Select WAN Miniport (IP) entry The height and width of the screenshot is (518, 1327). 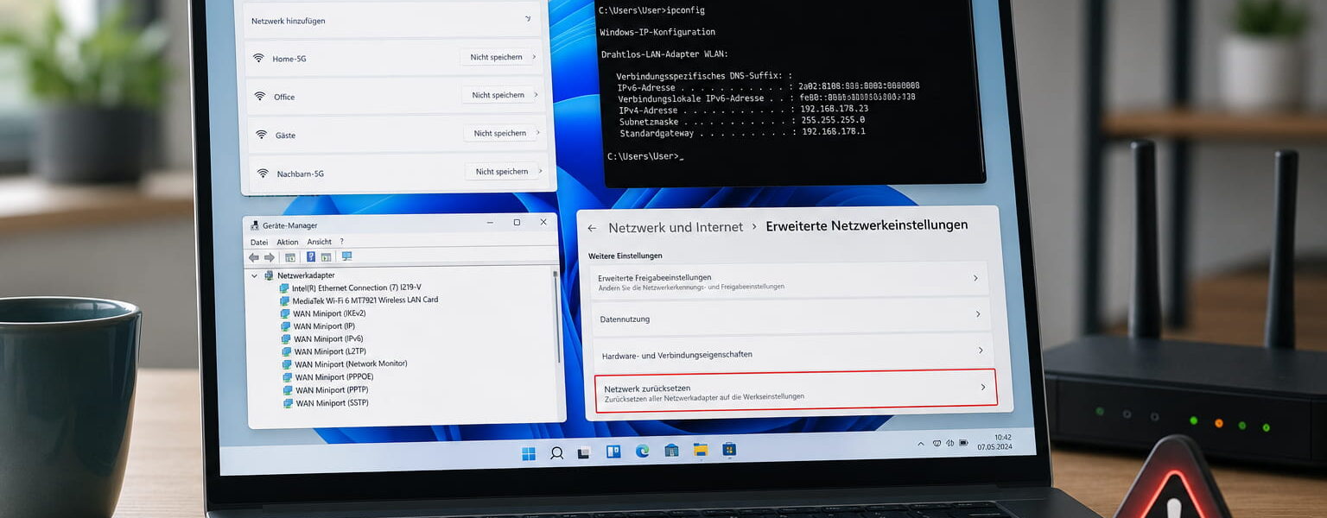click(x=323, y=326)
